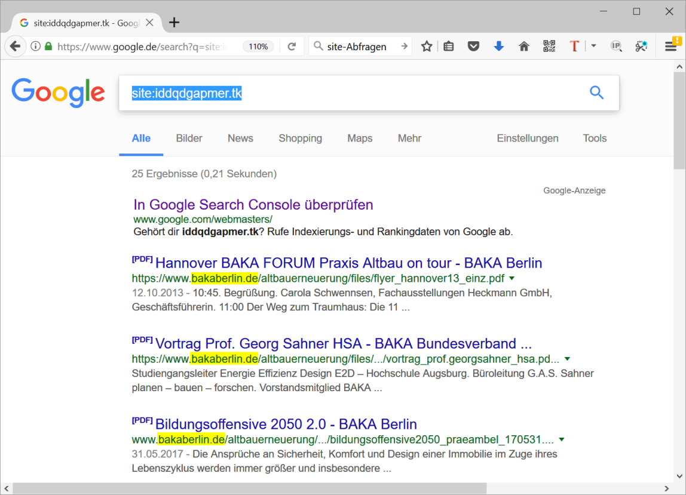Viewport: 686px width, 495px height.
Task: Click the QR code extension icon
Action: click(x=549, y=47)
